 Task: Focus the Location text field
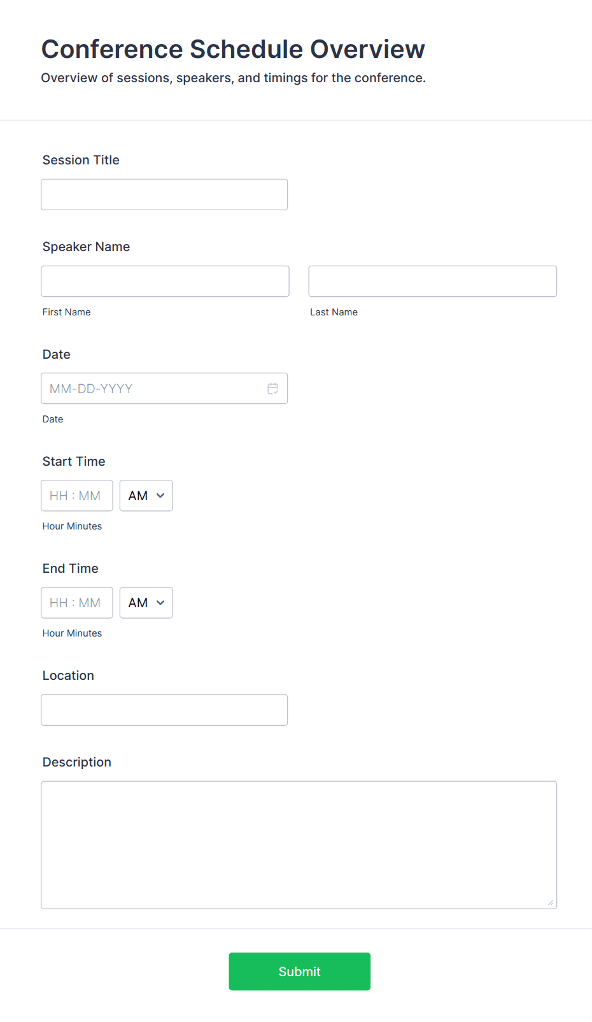click(164, 710)
